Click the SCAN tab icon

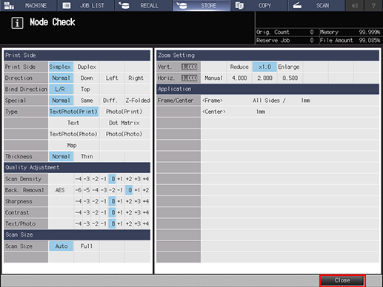(x=297, y=5)
